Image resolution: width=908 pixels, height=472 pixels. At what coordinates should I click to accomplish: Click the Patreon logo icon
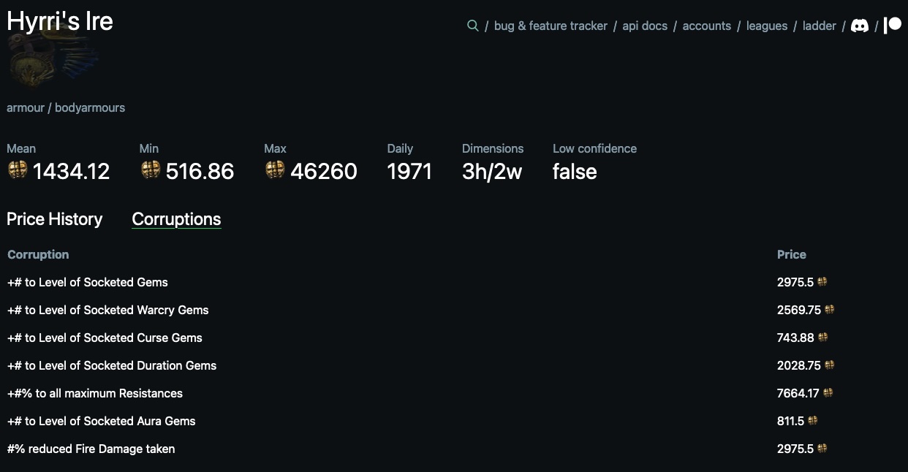point(892,26)
